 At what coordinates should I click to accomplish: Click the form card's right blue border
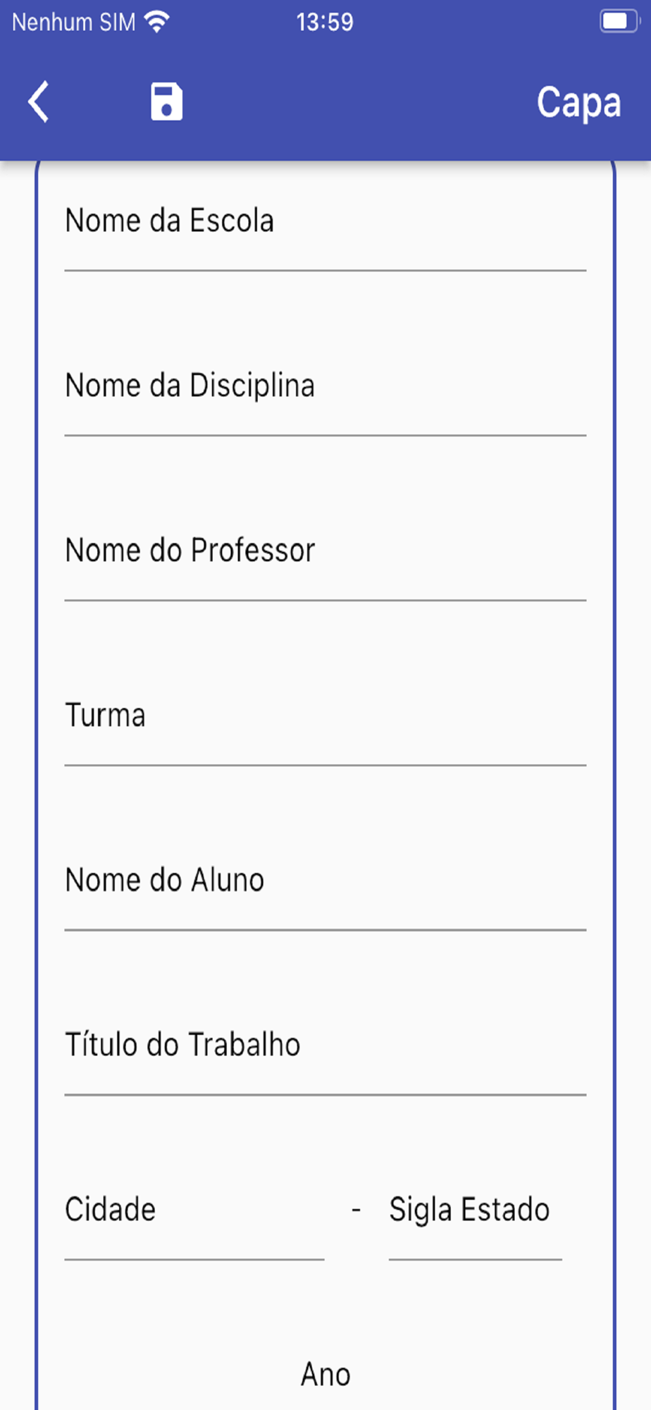(x=614, y=775)
